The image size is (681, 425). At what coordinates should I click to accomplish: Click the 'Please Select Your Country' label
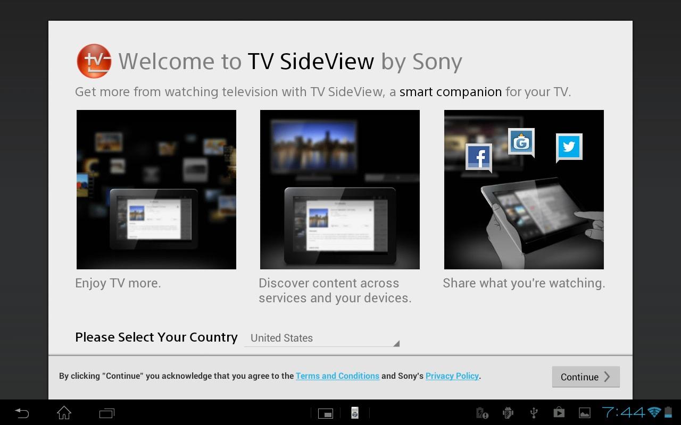(x=156, y=337)
